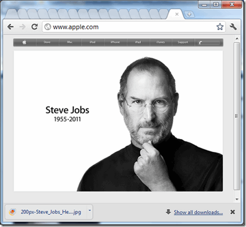
Task: Click the download arrow icon beside Show all downloads
Action: (168, 212)
